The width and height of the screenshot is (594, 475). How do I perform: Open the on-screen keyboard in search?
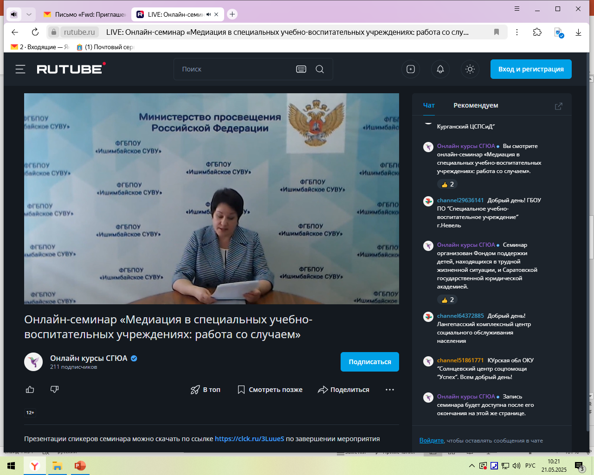[301, 69]
